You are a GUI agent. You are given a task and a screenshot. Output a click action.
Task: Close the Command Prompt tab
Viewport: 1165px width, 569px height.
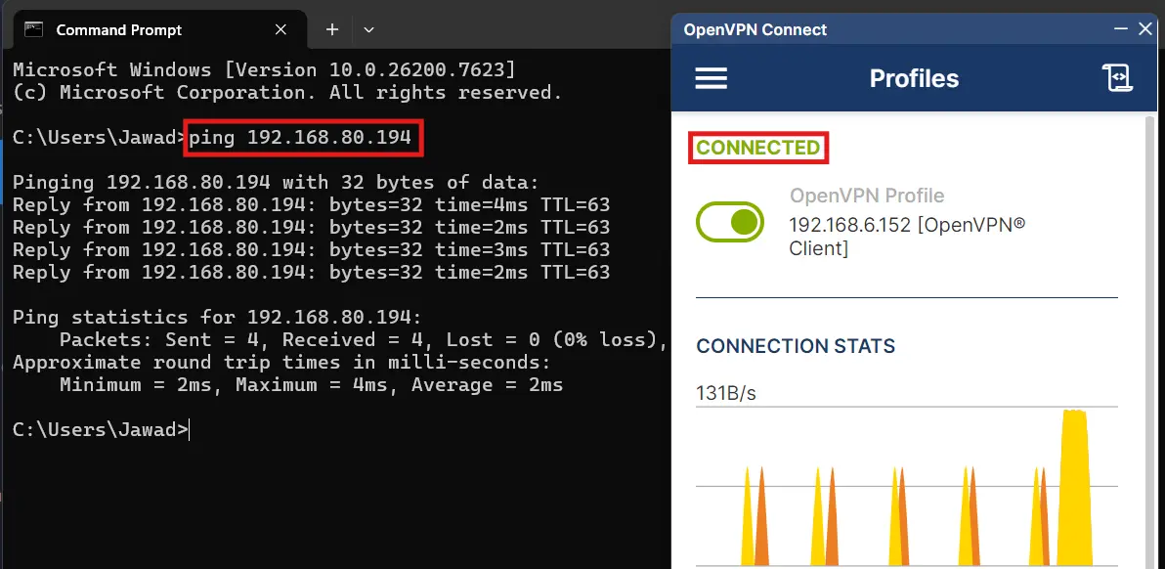tap(280, 29)
